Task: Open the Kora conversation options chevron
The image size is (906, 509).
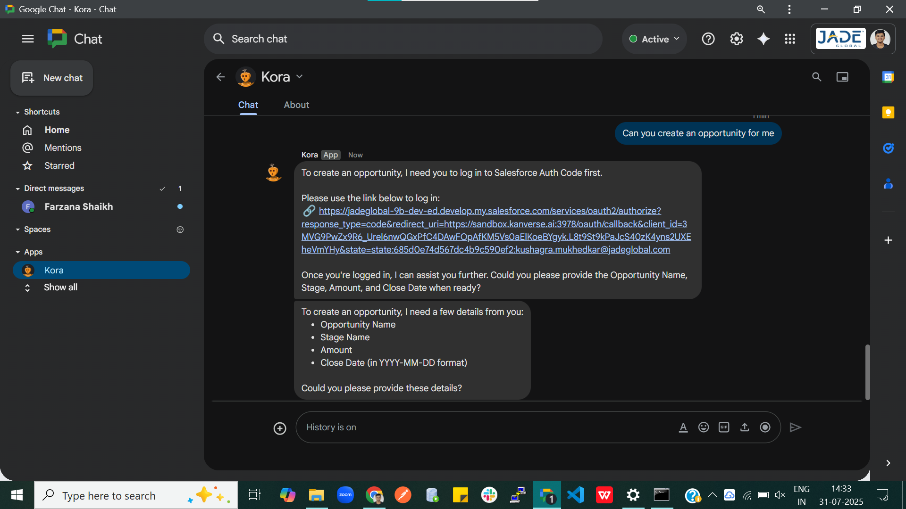Action: tap(299, 76)
